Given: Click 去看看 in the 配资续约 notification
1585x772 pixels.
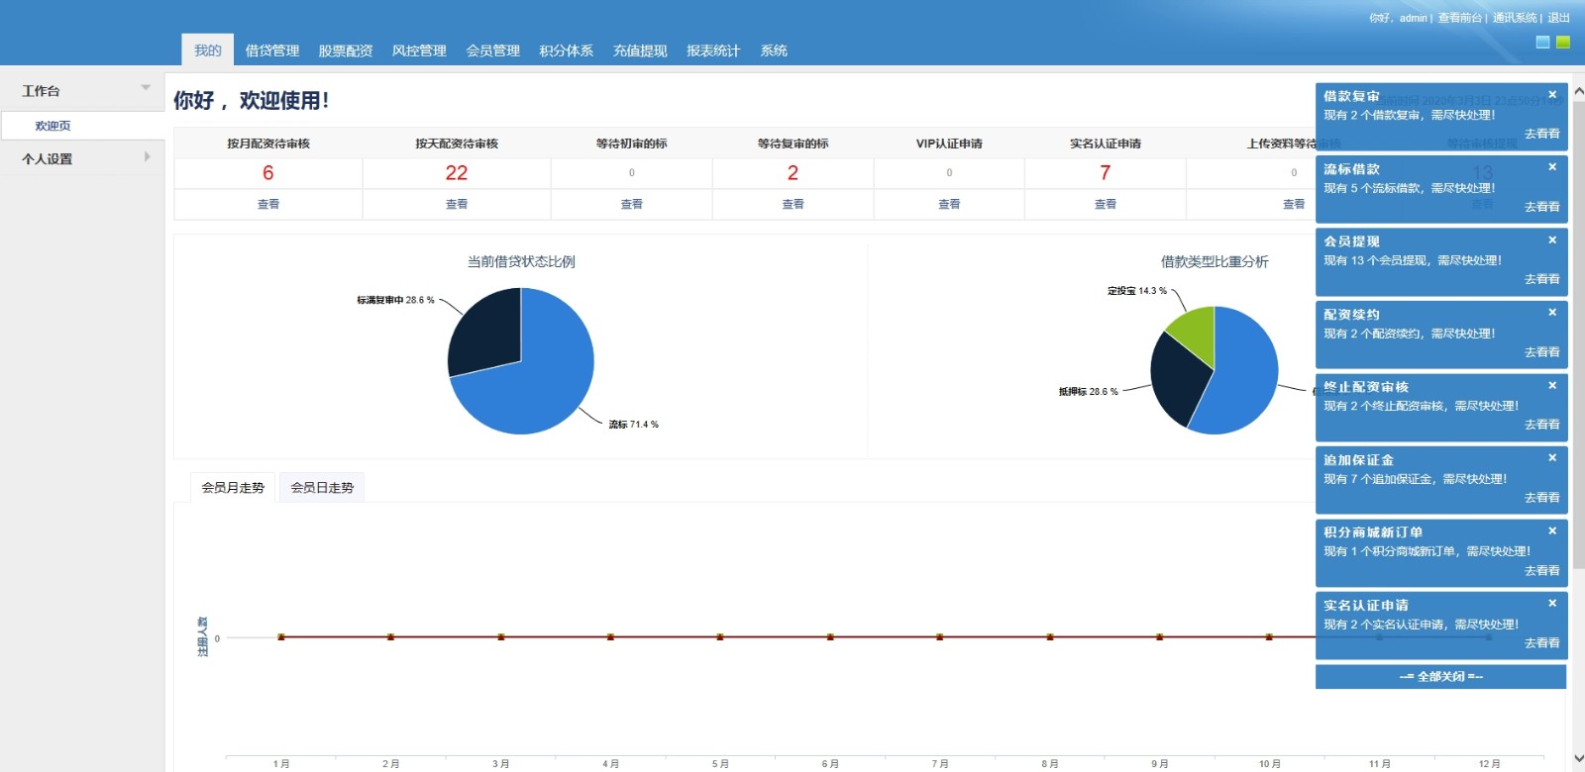Looking at the screenshot, I should tap(1541, 352).
